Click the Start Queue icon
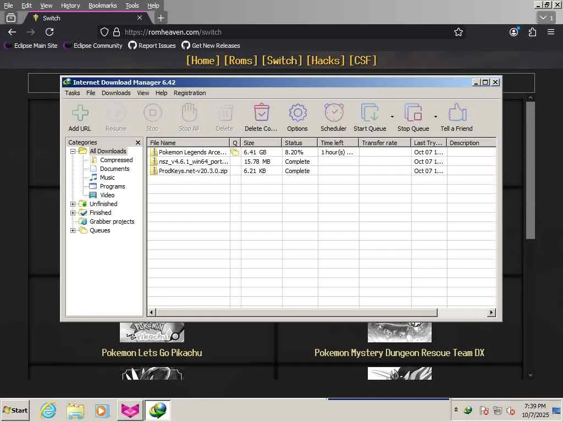The width and height of the screenshot is (563, 422). click(x=370, y=113)
